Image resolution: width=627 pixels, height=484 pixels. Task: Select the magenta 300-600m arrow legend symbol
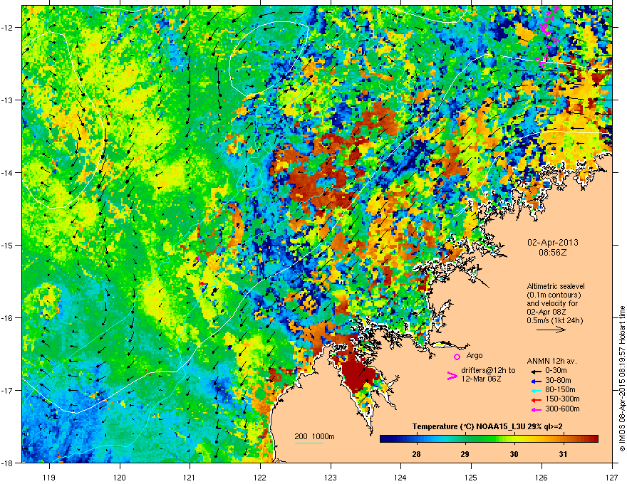click(x=536, y=409)
